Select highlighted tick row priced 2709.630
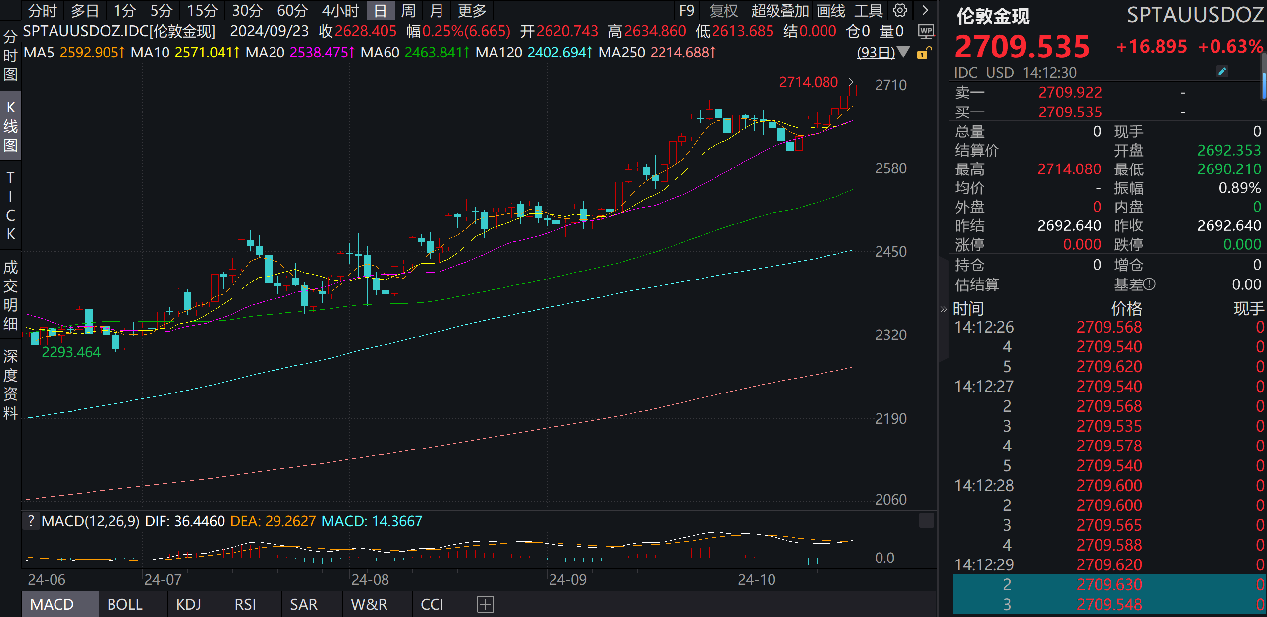 [x=1109, y=584]
